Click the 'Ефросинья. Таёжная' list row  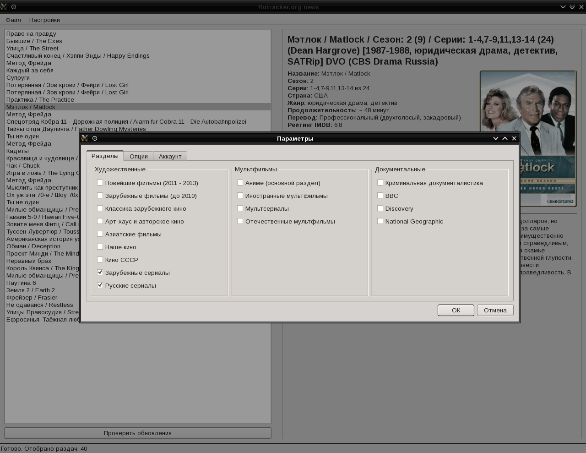click(43, 319)
